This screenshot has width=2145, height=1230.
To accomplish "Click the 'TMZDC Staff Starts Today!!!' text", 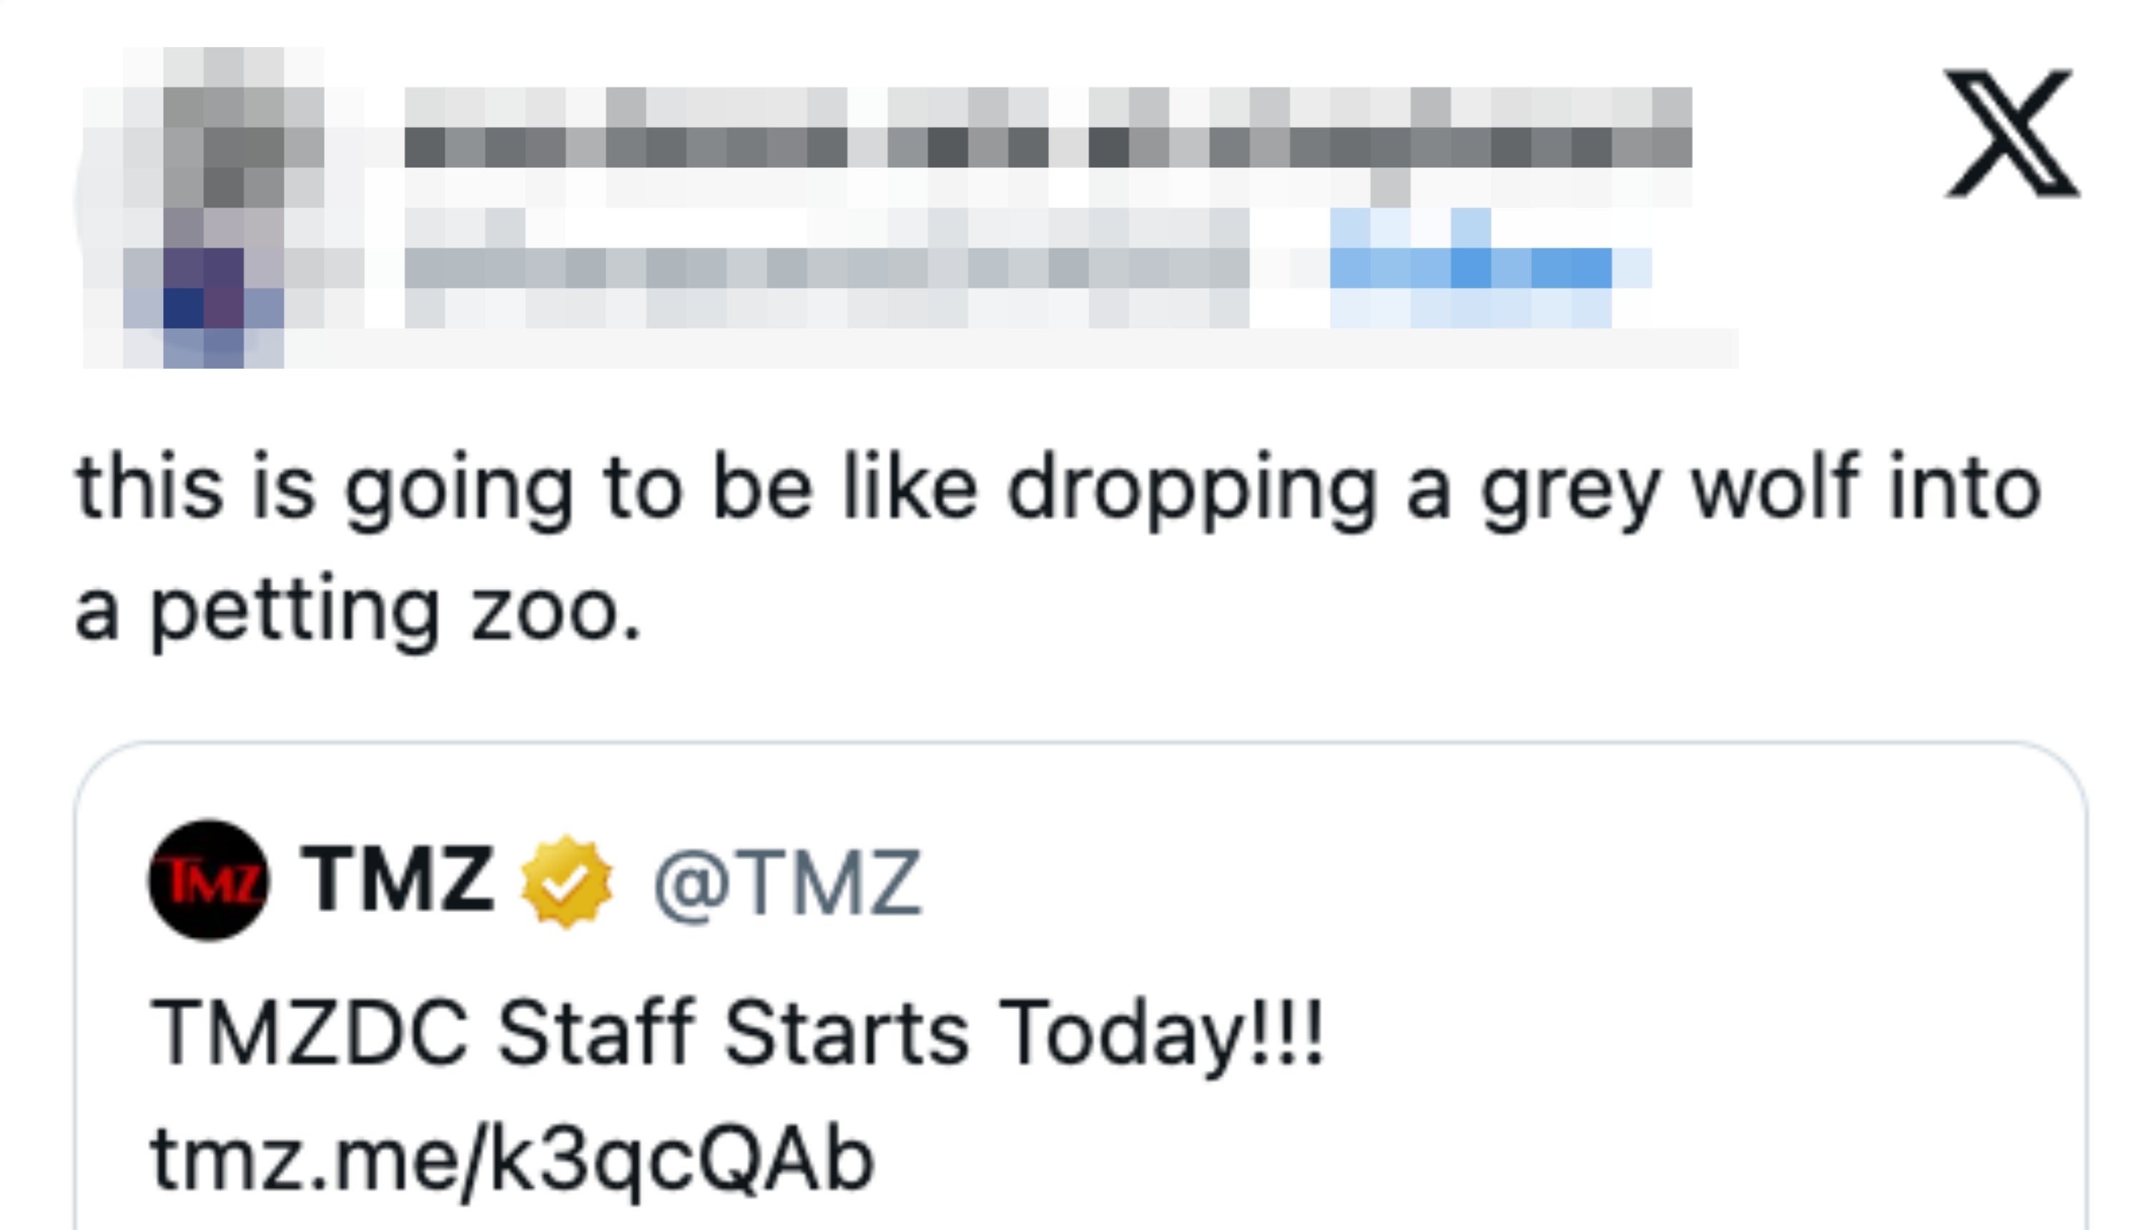I will pos(735,1032).
